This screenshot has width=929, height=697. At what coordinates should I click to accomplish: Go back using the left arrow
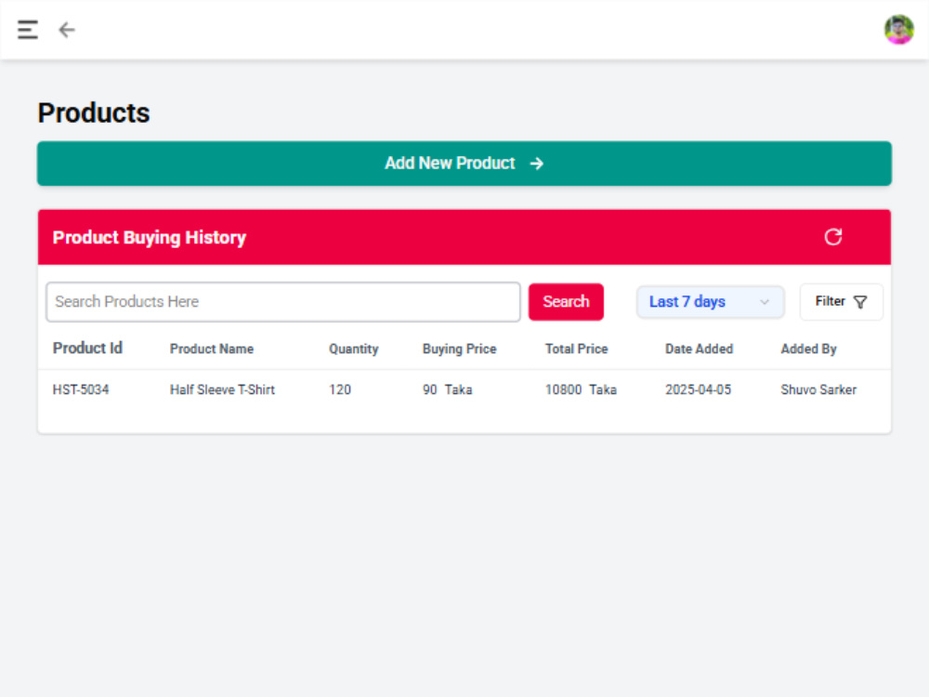point(66,30)
